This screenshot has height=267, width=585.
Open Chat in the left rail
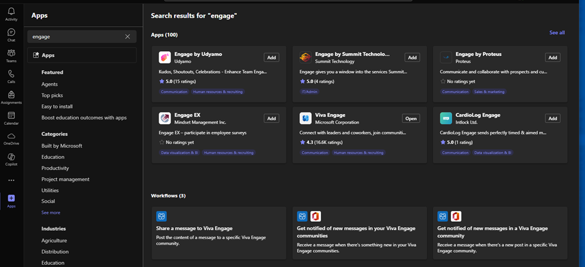(11, 32)
